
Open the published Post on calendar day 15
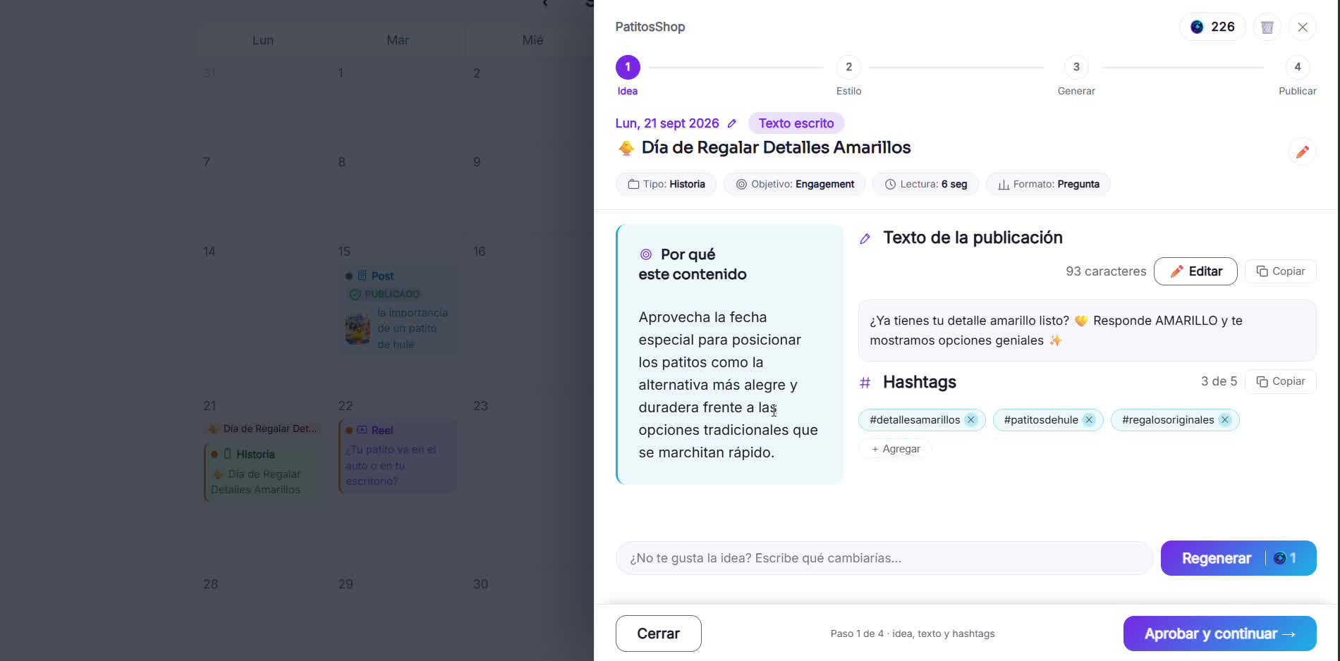click(x=397, y=310)
